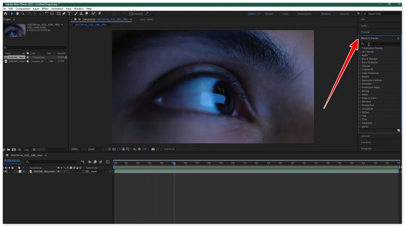Select the Roto Brush tool
Screen dimensions: 405x227
coord(93,14)
